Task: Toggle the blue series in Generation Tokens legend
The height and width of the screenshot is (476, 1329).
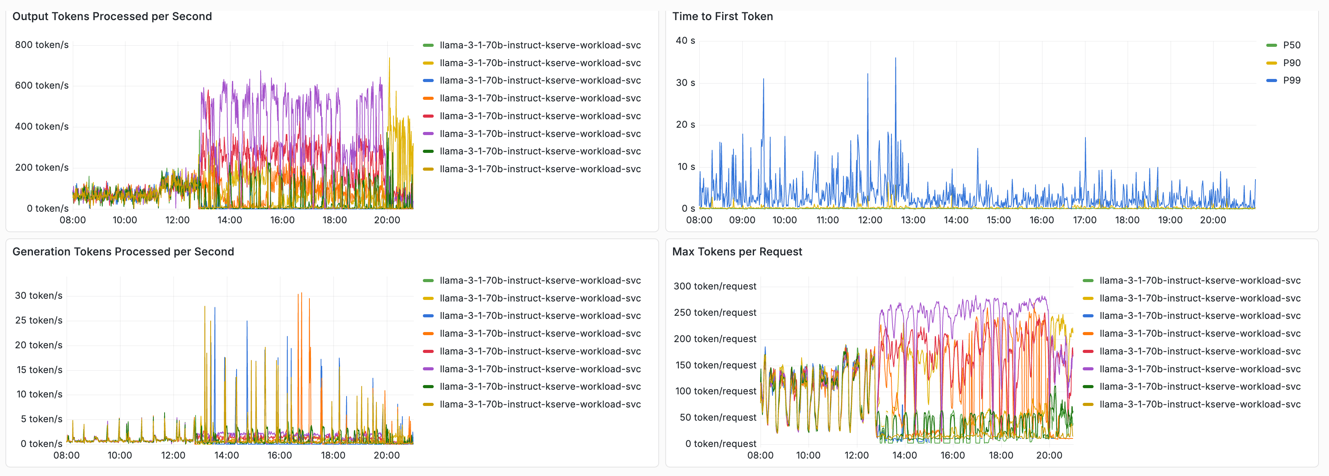Action: click(540, 316)
